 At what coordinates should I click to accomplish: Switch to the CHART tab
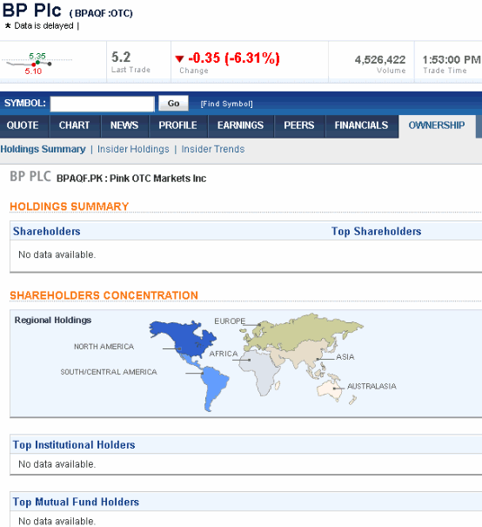click(75, 126)
